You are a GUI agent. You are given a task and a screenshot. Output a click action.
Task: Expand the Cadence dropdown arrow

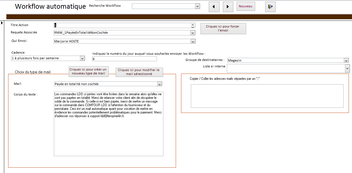point(83,58)
